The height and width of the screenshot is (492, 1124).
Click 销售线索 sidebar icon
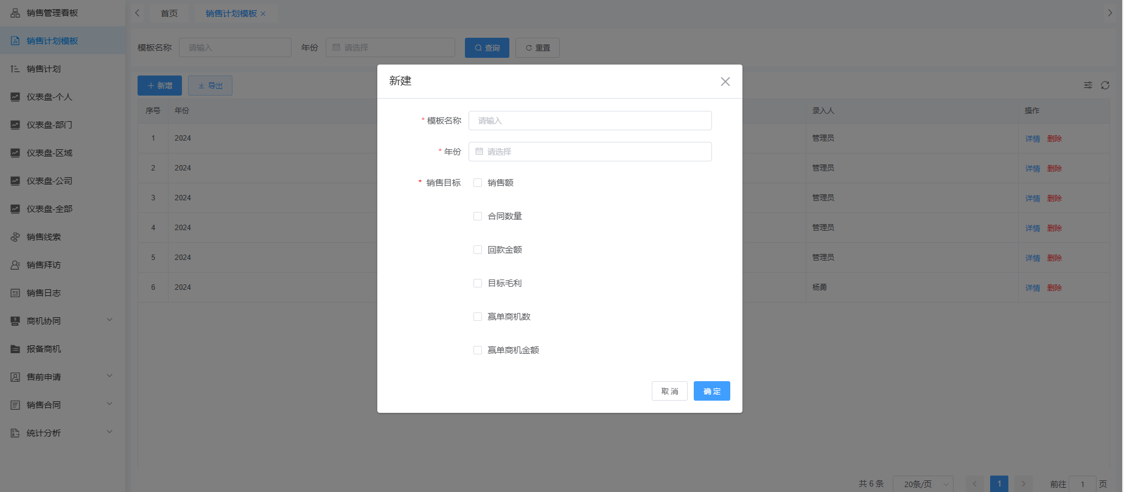(15, 237)
